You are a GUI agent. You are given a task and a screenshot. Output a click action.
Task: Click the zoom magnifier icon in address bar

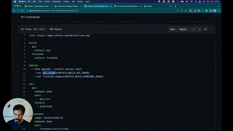click(178, 11)
